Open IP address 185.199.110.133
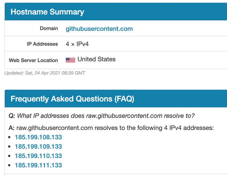The width and height of the screenshot is (227, 176). 38,156
